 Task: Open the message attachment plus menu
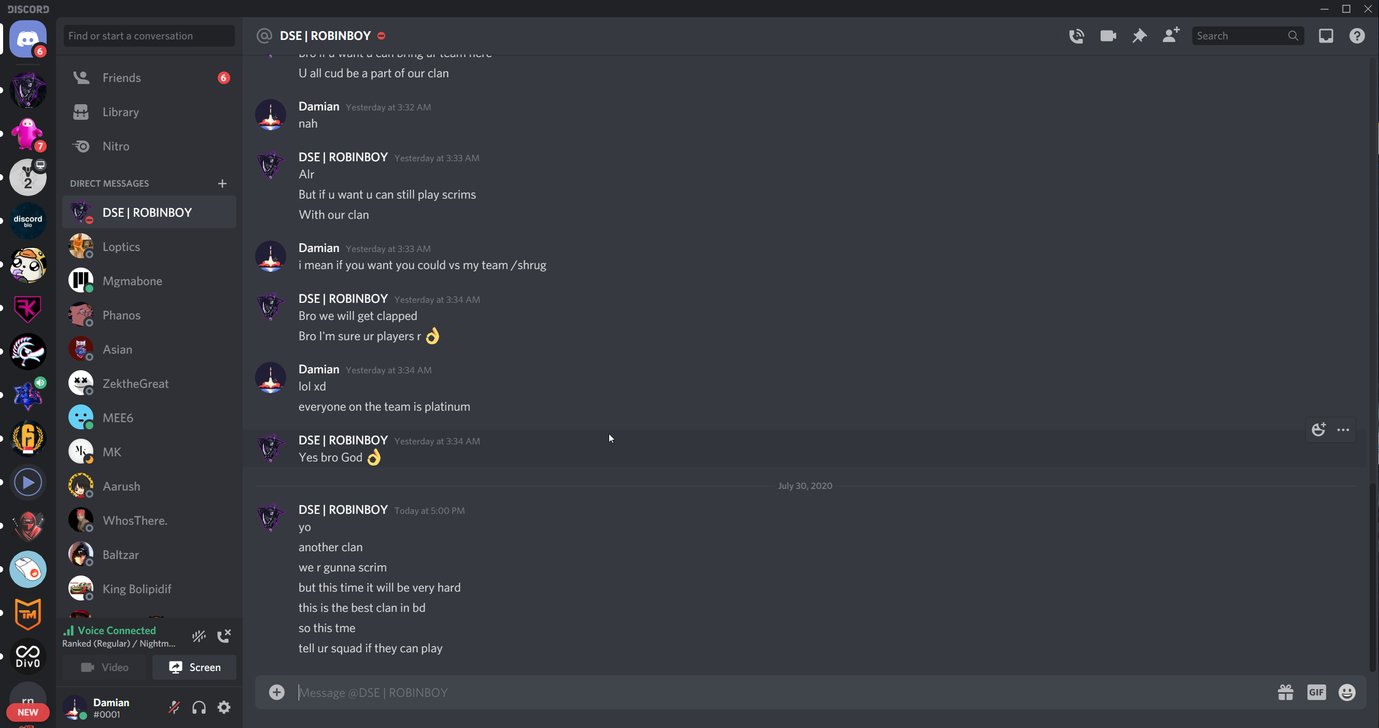(277, 692)
